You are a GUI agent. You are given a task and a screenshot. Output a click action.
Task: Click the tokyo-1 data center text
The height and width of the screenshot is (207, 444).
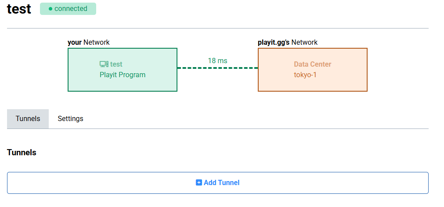pyautogui.click(x=305, y=75)
